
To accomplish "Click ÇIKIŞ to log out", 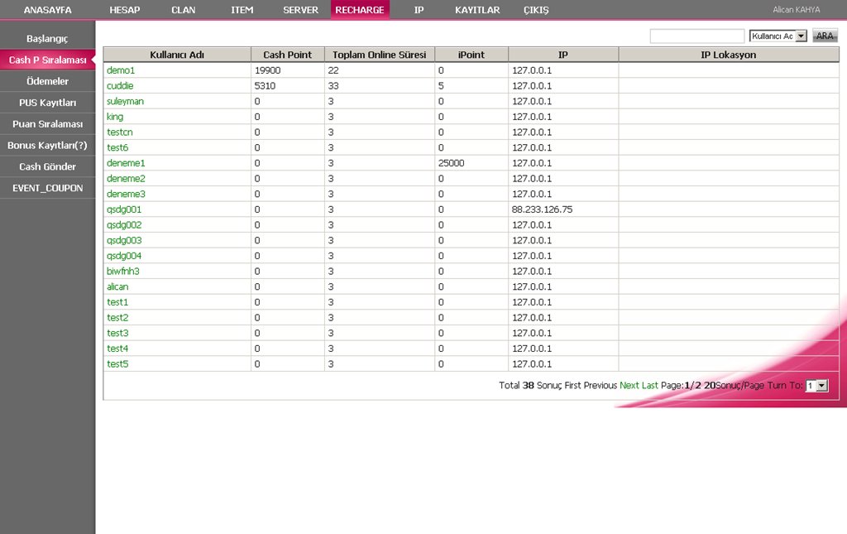I will click(536, 10).
